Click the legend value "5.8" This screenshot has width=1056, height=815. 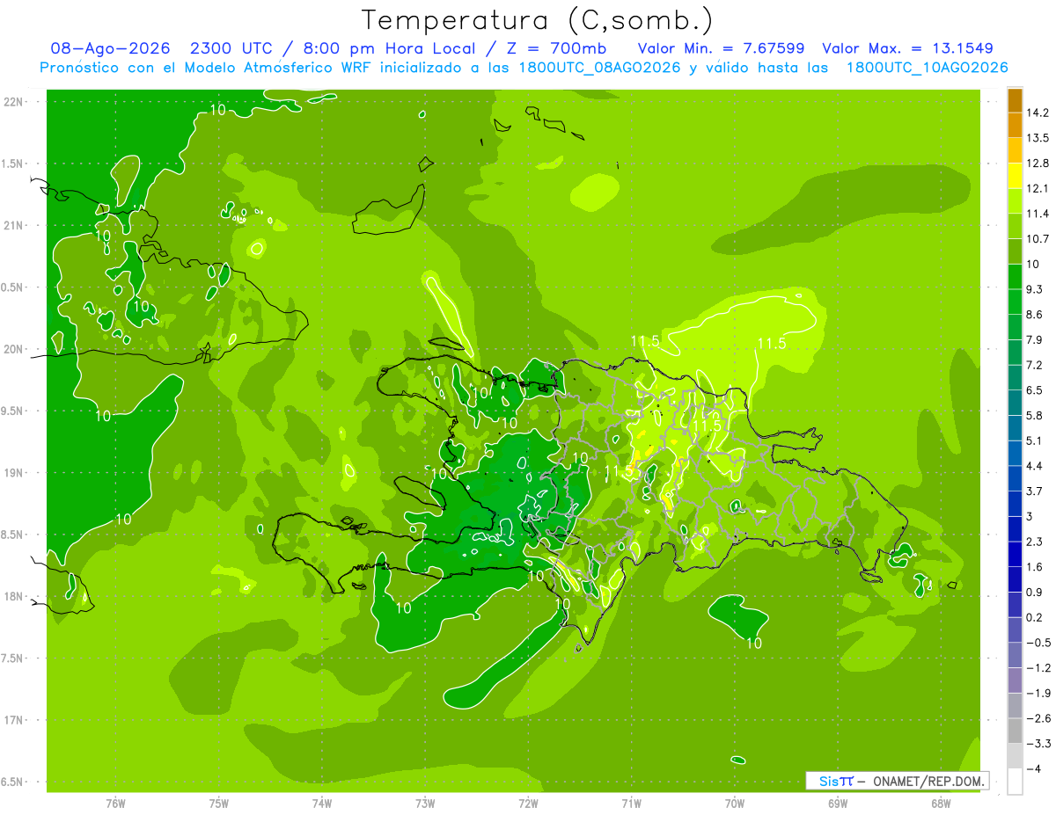click(1035, 416)
